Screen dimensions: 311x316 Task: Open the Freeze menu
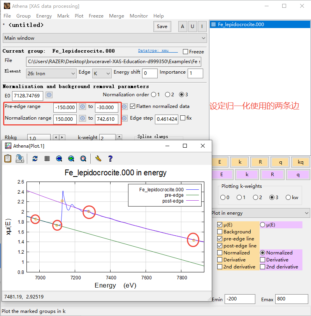coord(96,16)
